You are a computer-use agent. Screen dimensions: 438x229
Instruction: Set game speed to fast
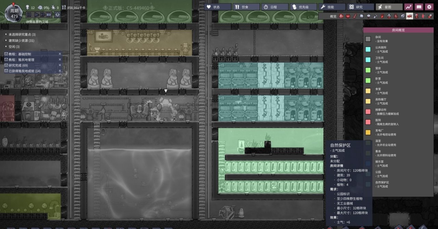pyautogui.click(x=43, y=15)
